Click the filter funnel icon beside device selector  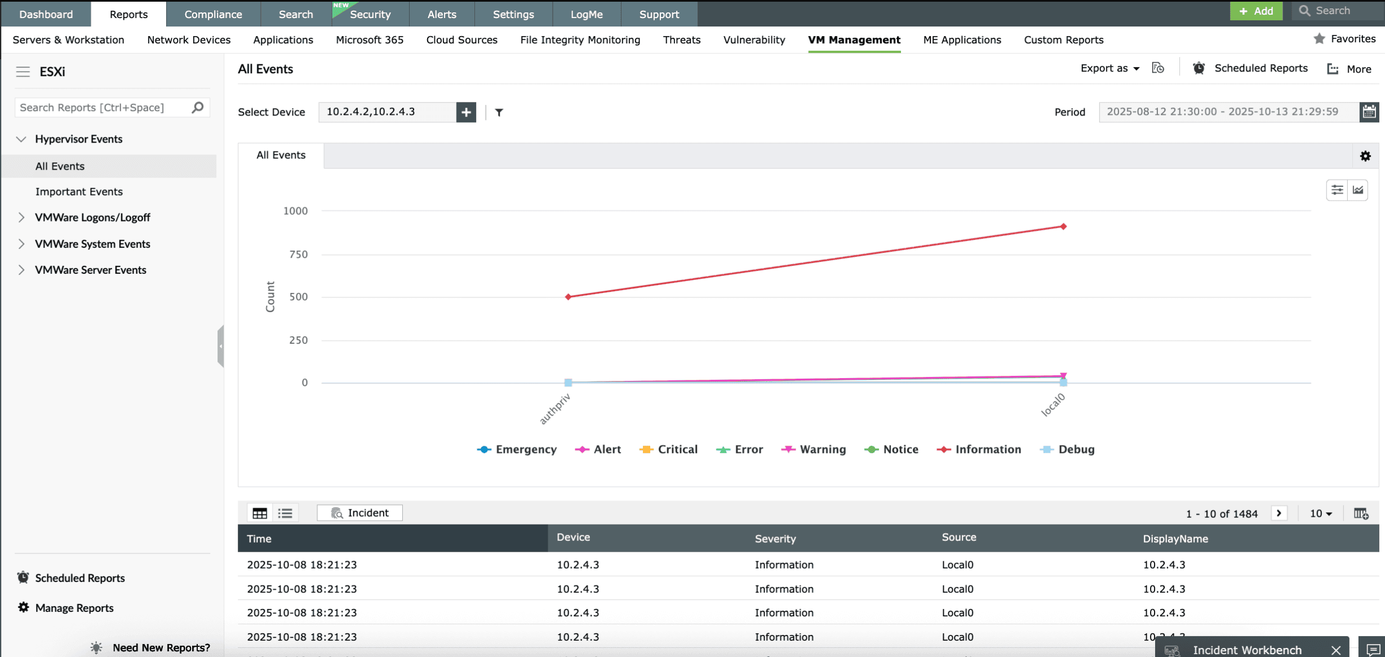click(499, 112)
